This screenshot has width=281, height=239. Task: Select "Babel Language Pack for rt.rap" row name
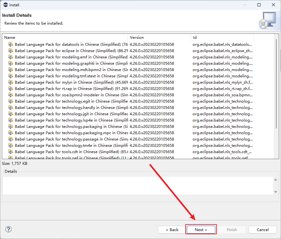click(x=71, y=88)
